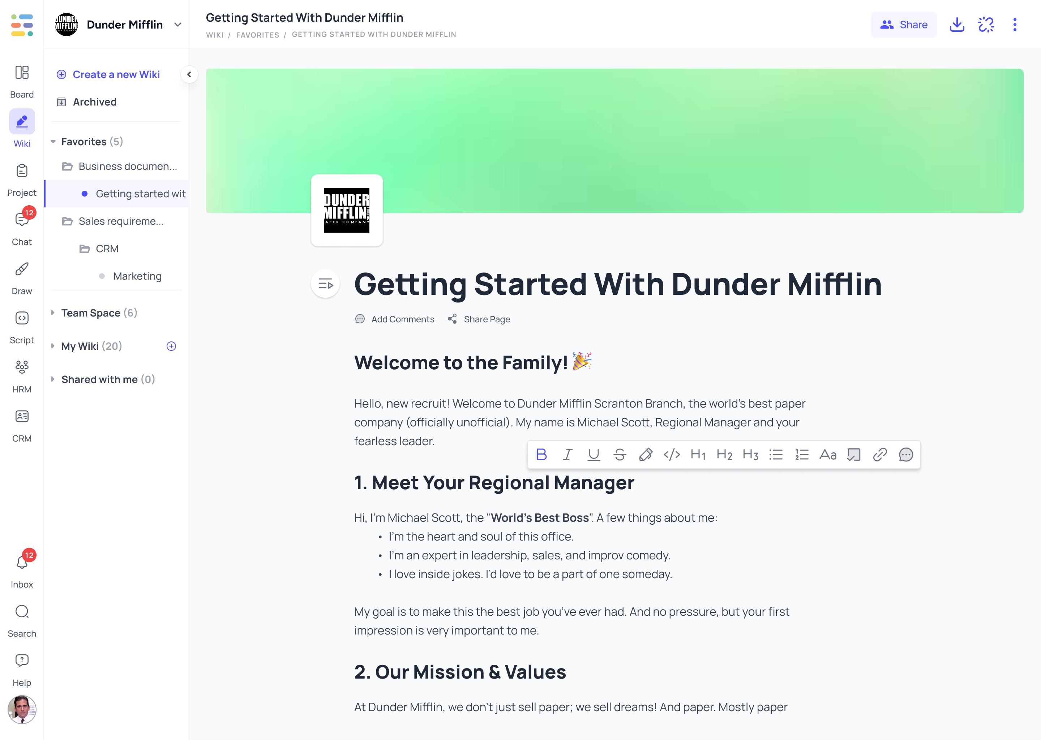Go to the WIKI breadcrumb
Viewport: 1041px width, 740px height.
[215, 35]
